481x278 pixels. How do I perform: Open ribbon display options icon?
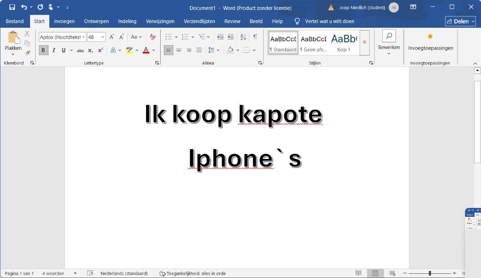click(413, 7)
